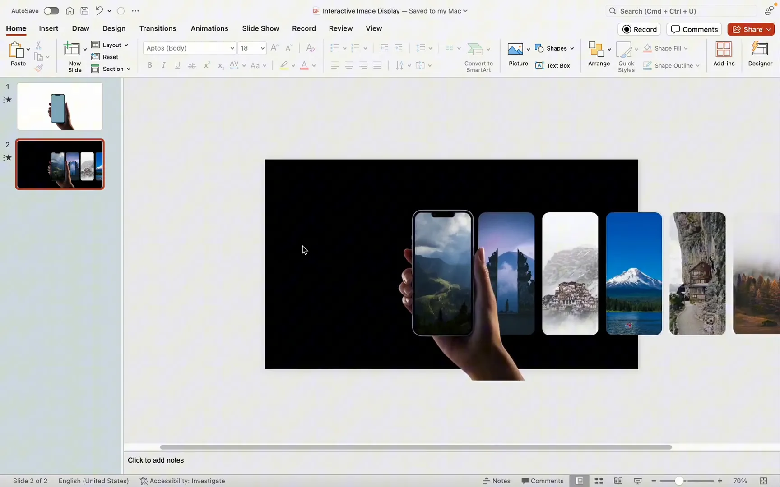Image resolution: width=780 pixels, height=487 pixels.
Task: Switch to the Animations tab
Action: pos(209,28)
